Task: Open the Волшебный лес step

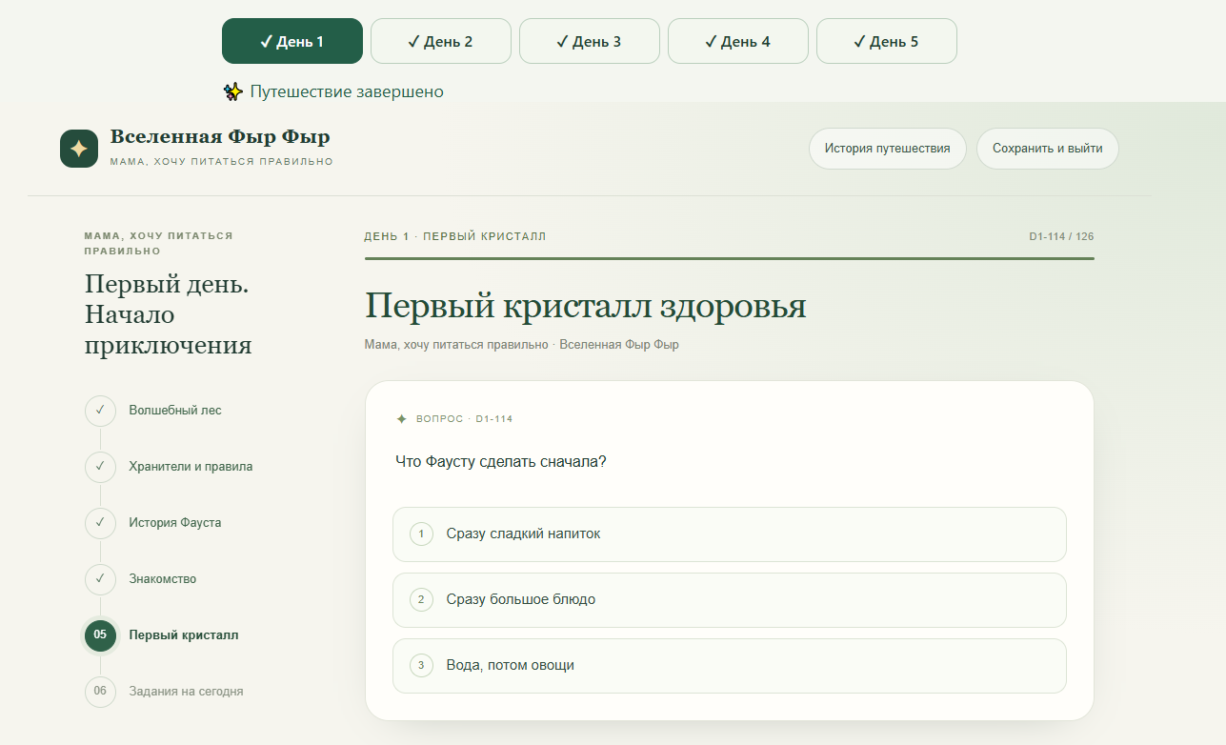Action: point(175,411)
